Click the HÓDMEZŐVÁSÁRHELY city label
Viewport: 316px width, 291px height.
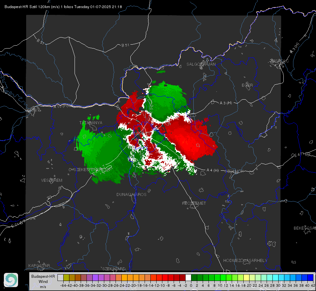click(245, 261)
